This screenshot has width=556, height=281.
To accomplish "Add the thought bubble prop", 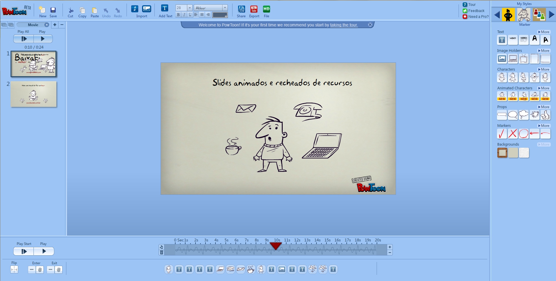I will (x=524, y=115).
